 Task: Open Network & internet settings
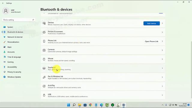click(x=15, y=37)
